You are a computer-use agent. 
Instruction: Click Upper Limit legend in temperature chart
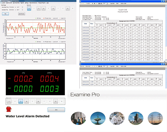tap(62, 18)
